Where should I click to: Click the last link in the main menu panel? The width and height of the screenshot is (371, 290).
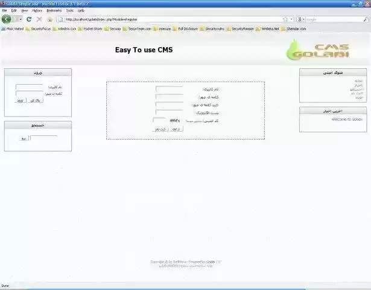[x=359, y=97]
